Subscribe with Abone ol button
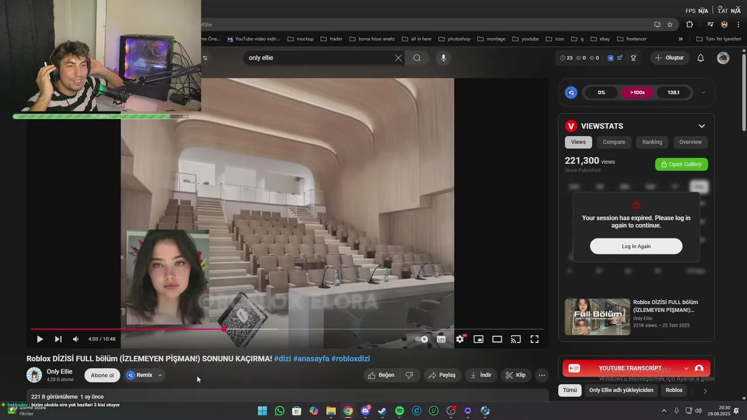Image resolution: width=747 pixels, height=420 pixels. coord(102,375)
